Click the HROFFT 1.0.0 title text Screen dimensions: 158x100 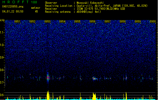click(20, 2)
